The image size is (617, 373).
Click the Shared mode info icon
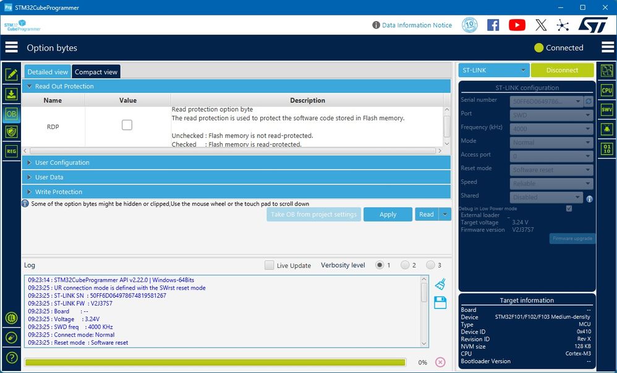[589, 199]
